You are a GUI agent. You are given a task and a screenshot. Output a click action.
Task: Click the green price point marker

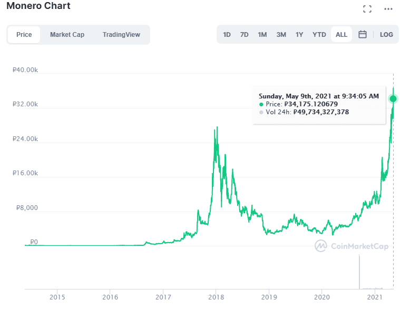click(x=393, y=98)
